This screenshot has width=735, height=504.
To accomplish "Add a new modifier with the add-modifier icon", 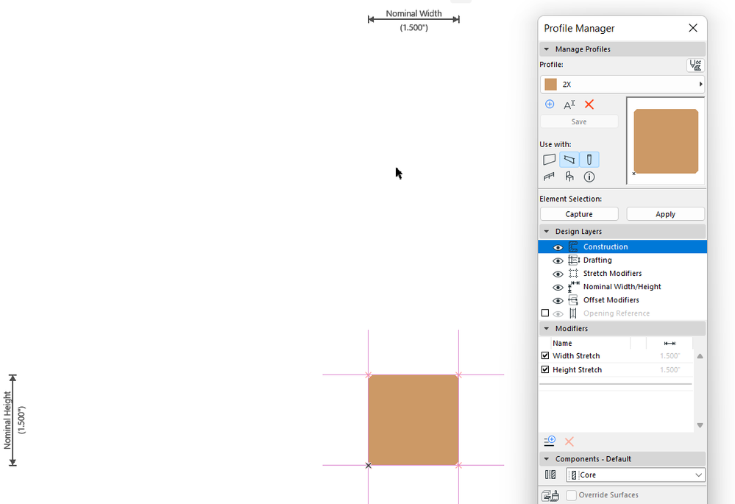I will (x=549, y=441).
